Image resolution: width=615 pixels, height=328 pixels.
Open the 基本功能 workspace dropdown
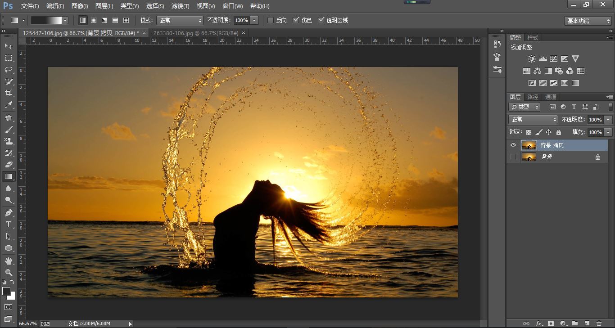pos(588,21)
